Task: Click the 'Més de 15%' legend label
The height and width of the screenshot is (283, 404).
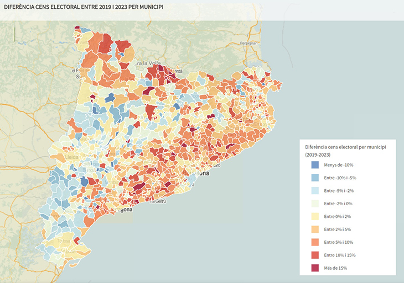Action: coord(335,268)
